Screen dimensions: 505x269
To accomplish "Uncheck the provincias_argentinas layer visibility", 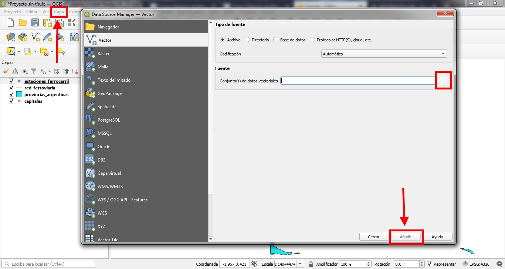I will point(11,94).
